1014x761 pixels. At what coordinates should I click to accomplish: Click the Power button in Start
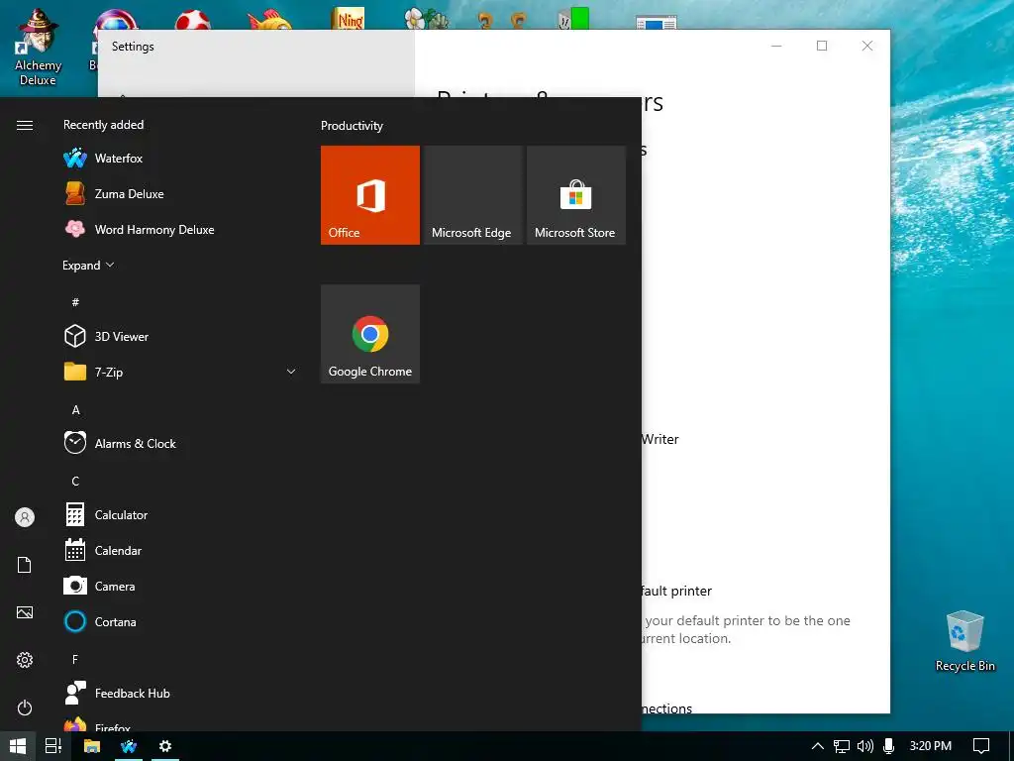(x=25, y=707)
